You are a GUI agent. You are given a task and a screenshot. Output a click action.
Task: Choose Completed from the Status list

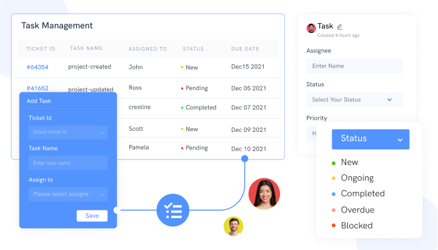point(362,194)
